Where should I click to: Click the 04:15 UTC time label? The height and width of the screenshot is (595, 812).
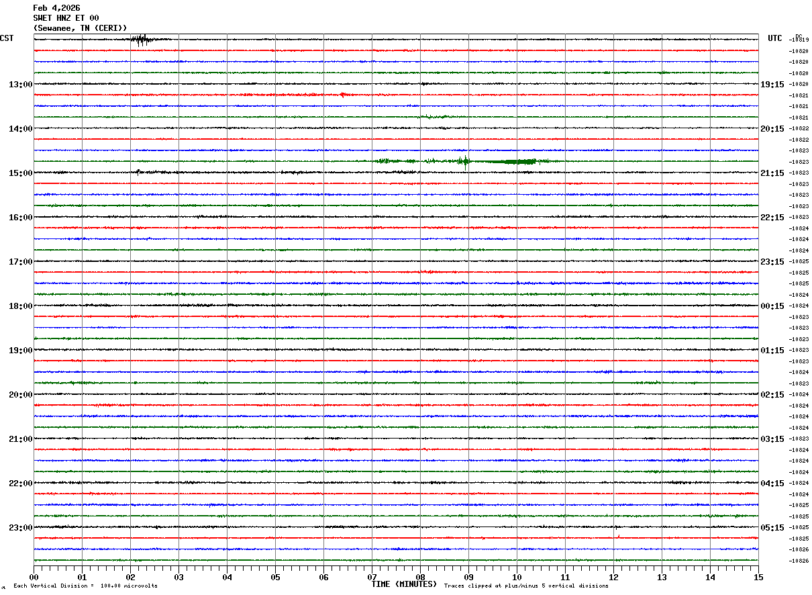772,484
